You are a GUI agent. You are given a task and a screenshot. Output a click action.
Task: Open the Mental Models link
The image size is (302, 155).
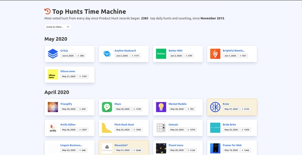[177, 104]
